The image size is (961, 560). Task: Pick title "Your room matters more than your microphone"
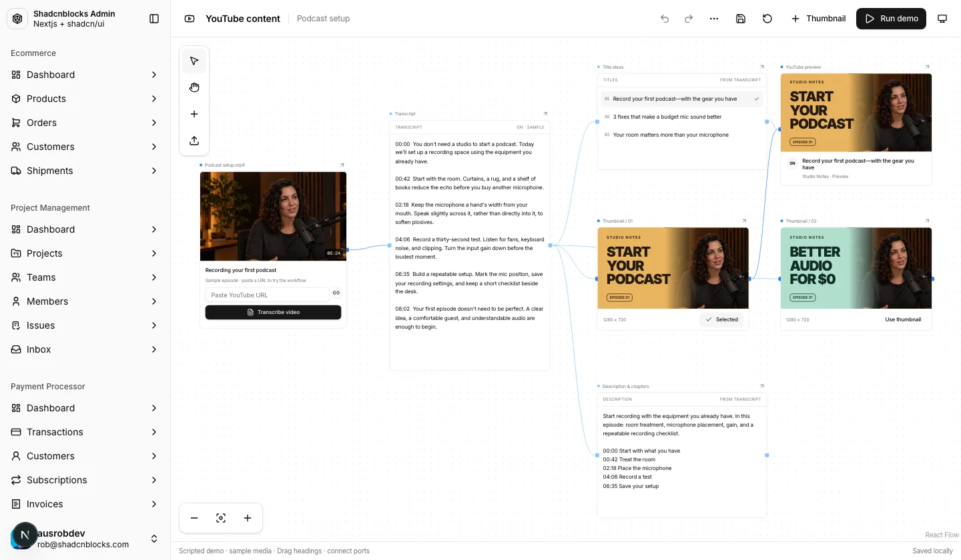click(x=682, y=135)
